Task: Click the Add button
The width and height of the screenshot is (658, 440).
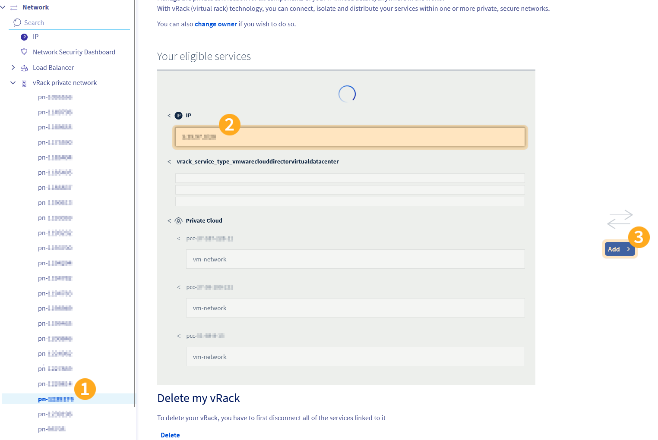Action: tap(620, 249)
